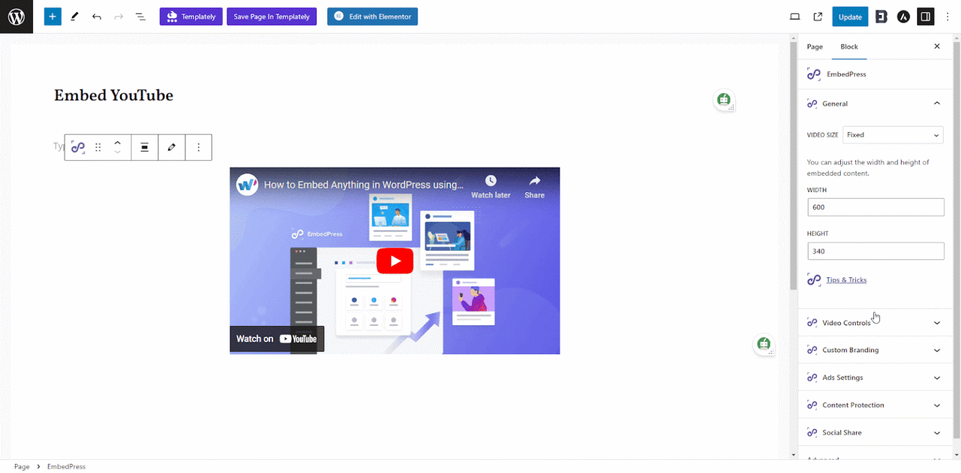This screenshot has width=961, height=473.
Task: Collapse the General section in sidebar
Action: tap(937, 103)
